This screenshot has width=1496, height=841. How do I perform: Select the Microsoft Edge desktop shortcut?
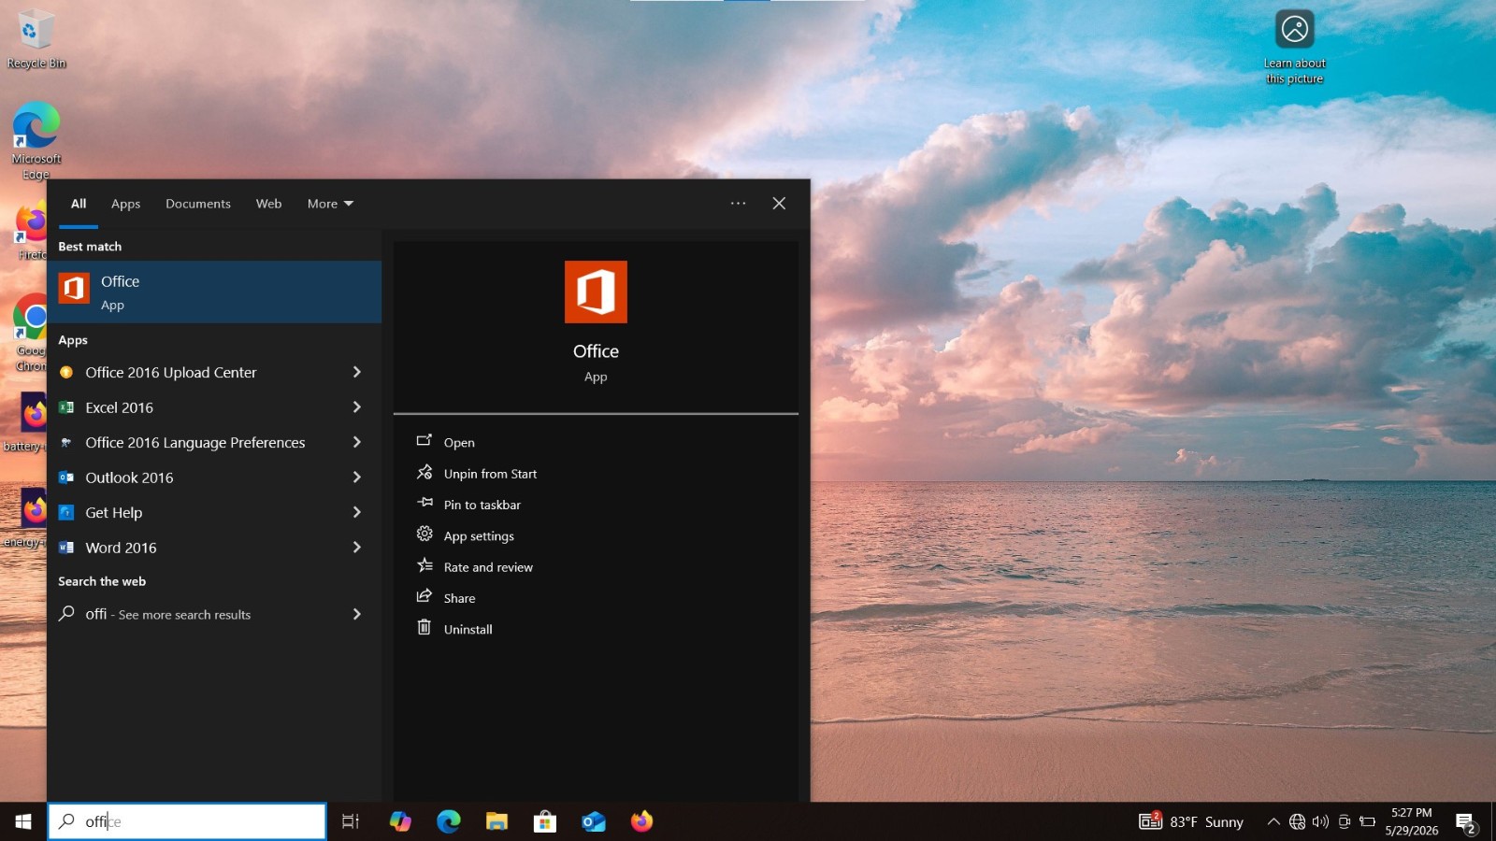[36, 140]
